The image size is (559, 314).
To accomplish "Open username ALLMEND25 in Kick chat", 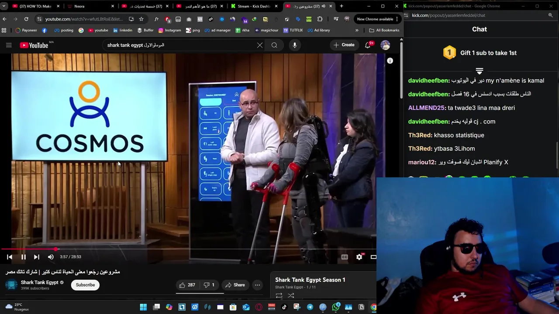I will (x=427, y=108).
